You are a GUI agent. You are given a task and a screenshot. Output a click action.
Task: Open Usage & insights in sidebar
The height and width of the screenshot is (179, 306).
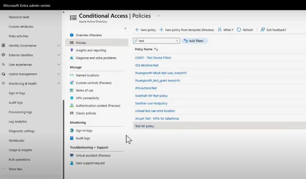coord(20,150)
